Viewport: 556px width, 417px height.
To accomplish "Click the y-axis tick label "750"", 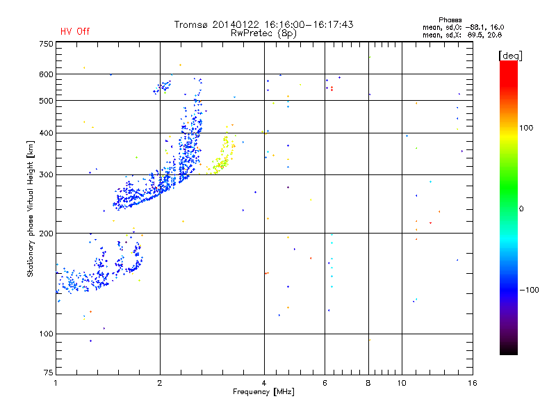I will pyautogui.click(x=46, y=44).
